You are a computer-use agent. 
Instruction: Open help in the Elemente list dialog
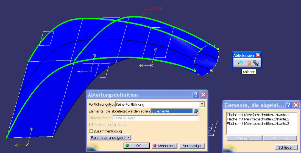pyautogui.click(x=289, y=105)
